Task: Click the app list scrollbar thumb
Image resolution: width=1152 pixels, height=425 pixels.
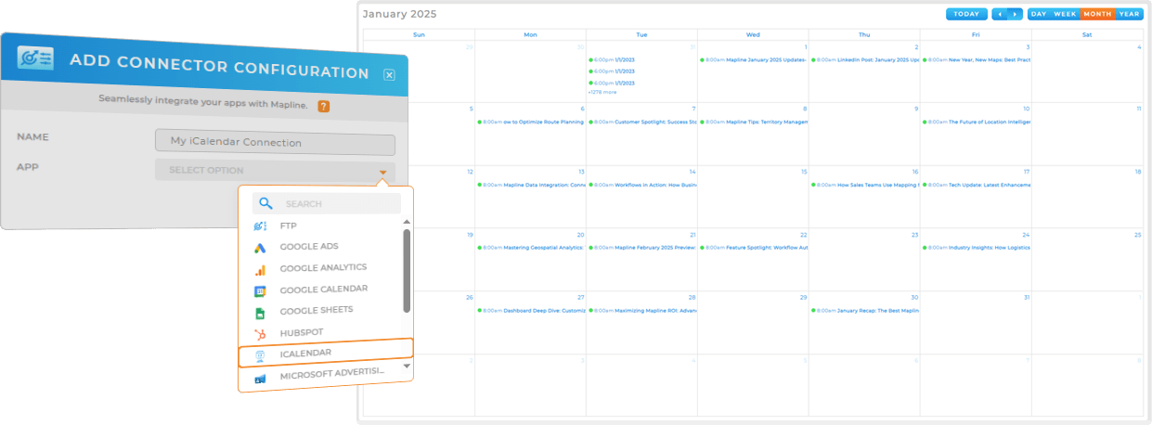Action: coord(407,271)
